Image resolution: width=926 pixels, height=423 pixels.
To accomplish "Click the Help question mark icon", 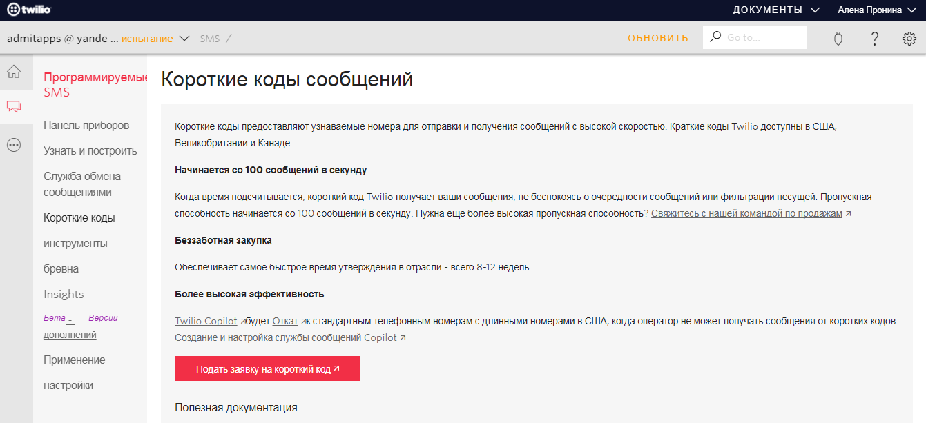I will (874, 38).
